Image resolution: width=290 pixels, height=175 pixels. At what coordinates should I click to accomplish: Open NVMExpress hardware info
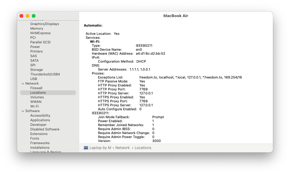point(40,33)
